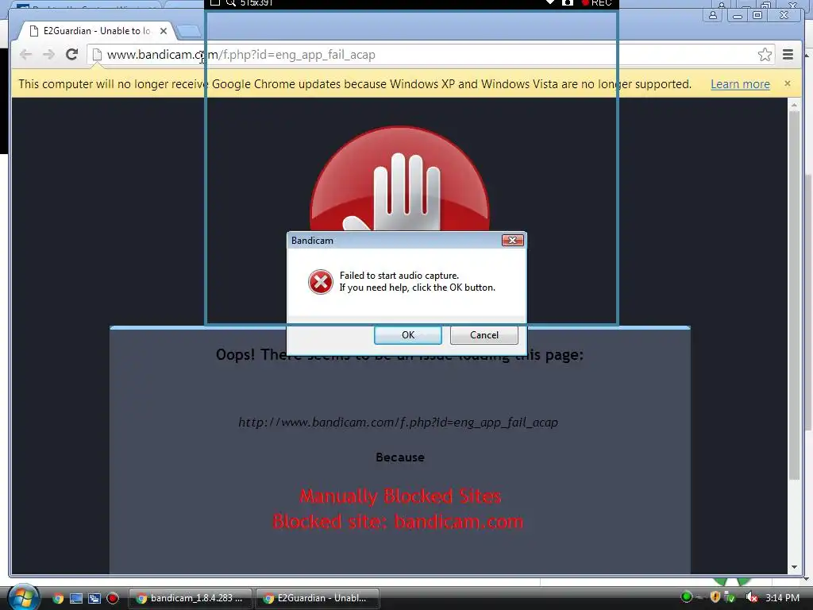Click the red stop hand image
Screen dimensions: 813x610
(x=400, y=179)
